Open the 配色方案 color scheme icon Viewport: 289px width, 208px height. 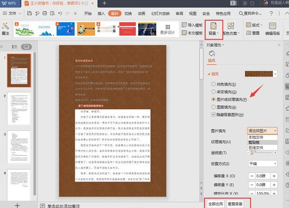[231, 28]
